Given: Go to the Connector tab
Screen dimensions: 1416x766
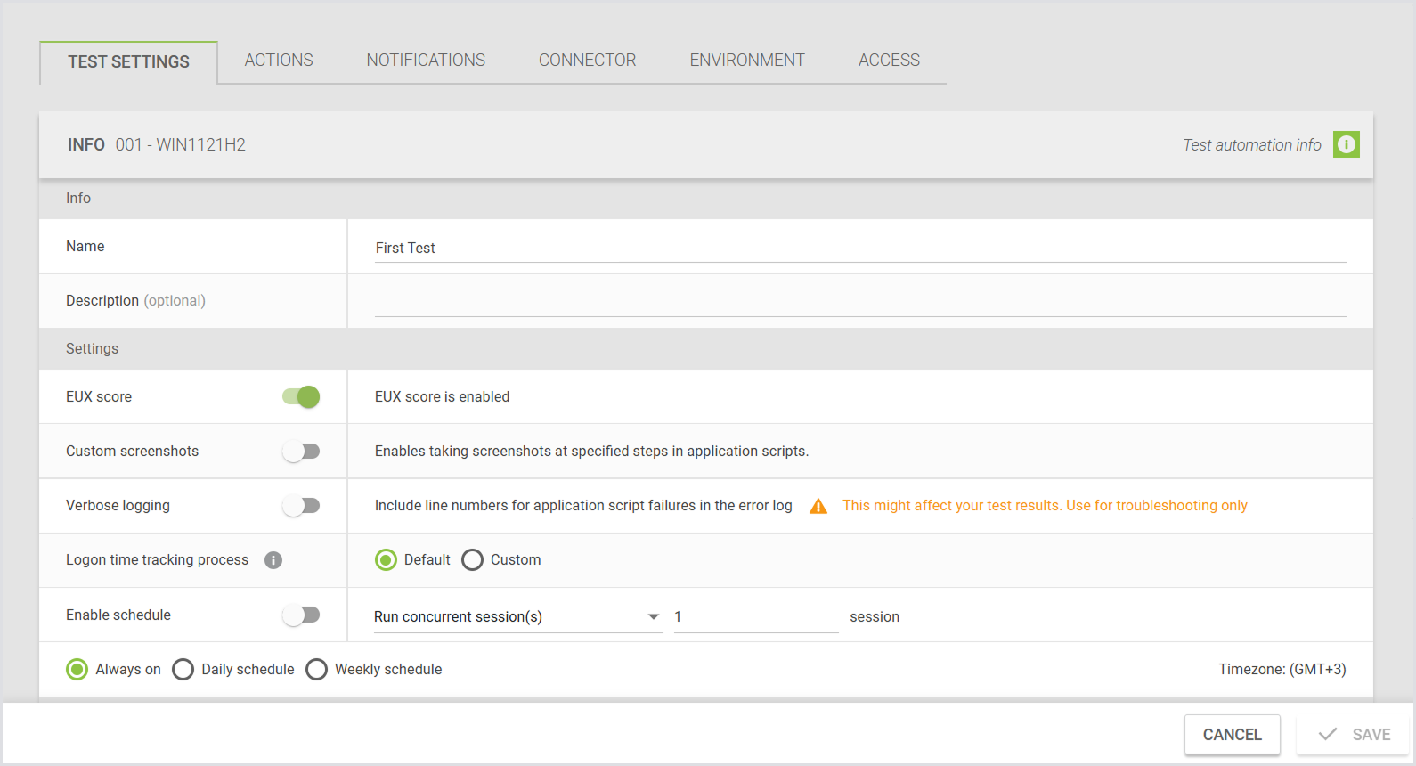Looking at the screenshot, I should (587, 61).
